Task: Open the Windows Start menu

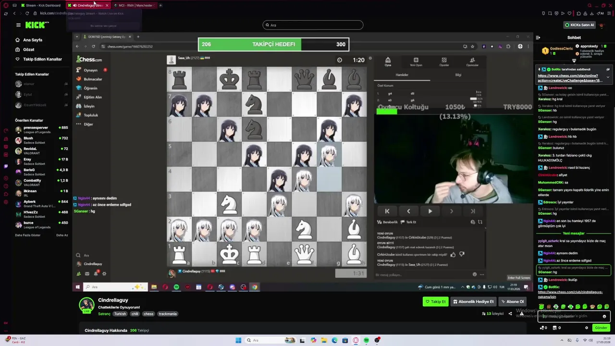Action: click(x=238, y=340)
